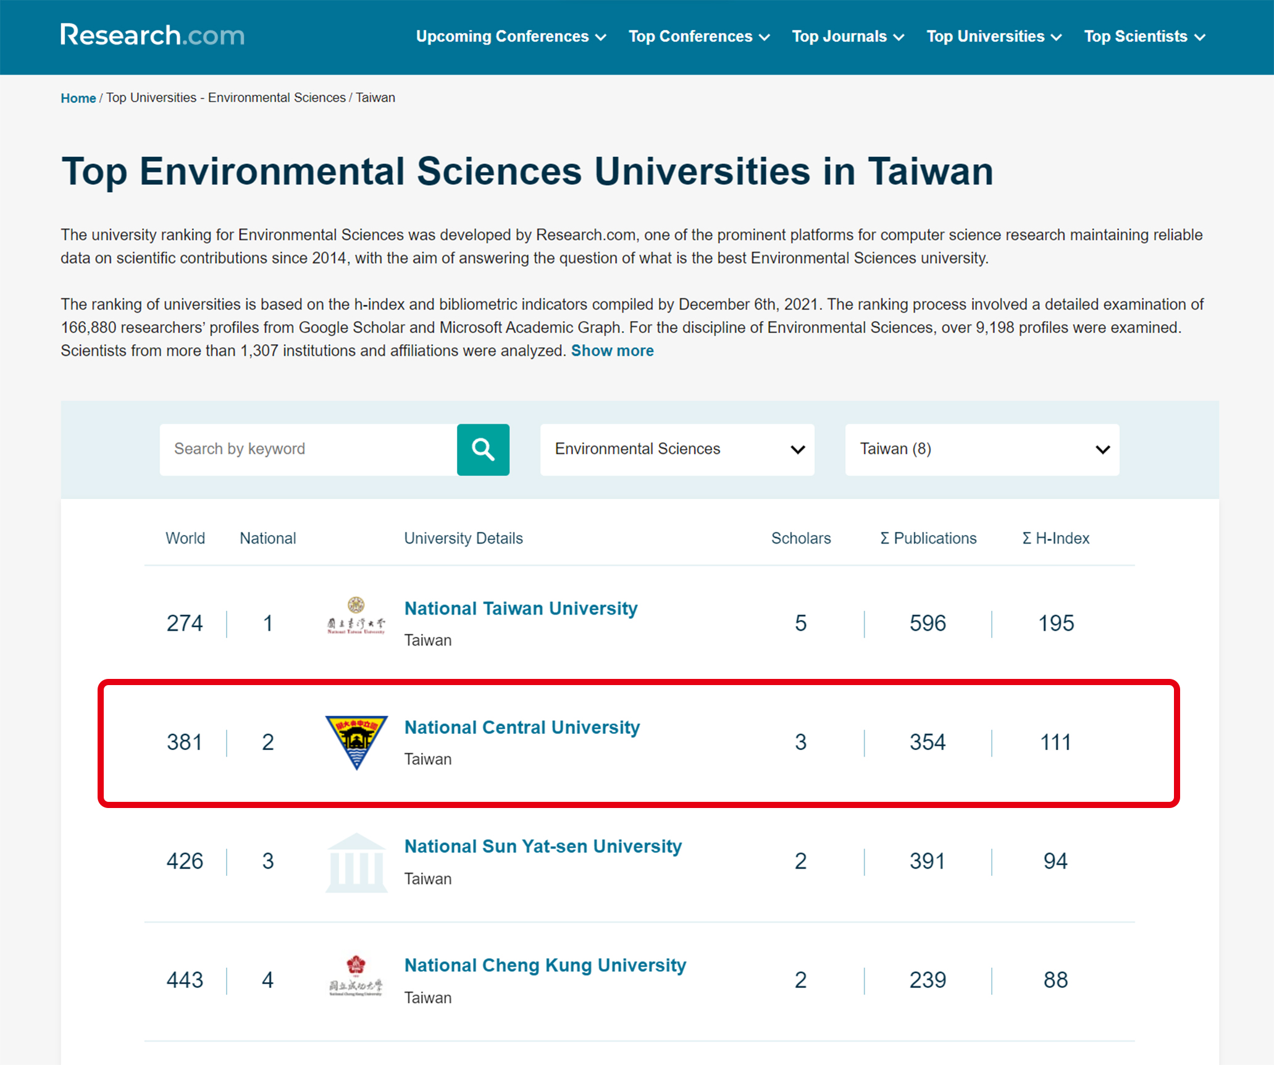This screenshot has height=1065, width=1274.
Task: Click world rank 426
Action: click(185, 861)
